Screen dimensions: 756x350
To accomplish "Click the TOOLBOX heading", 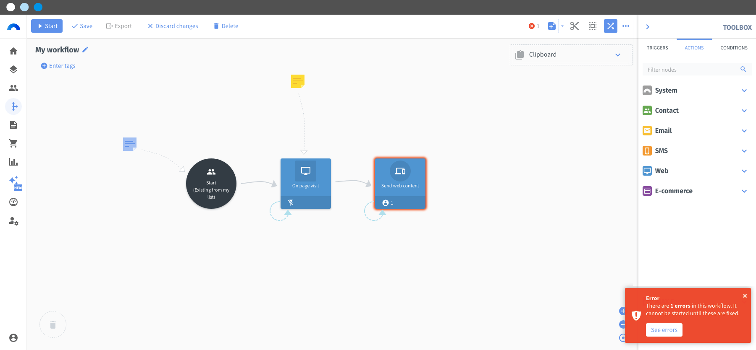I will click(x=737, y=27).
